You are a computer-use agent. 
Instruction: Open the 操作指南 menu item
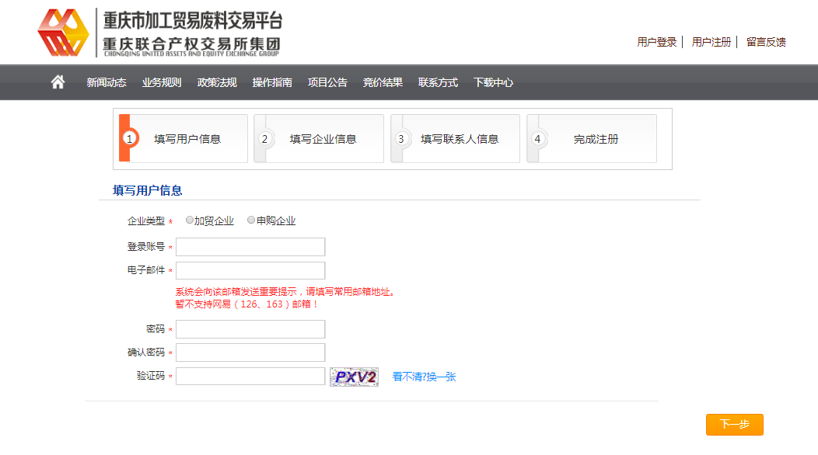click(272, 82)
